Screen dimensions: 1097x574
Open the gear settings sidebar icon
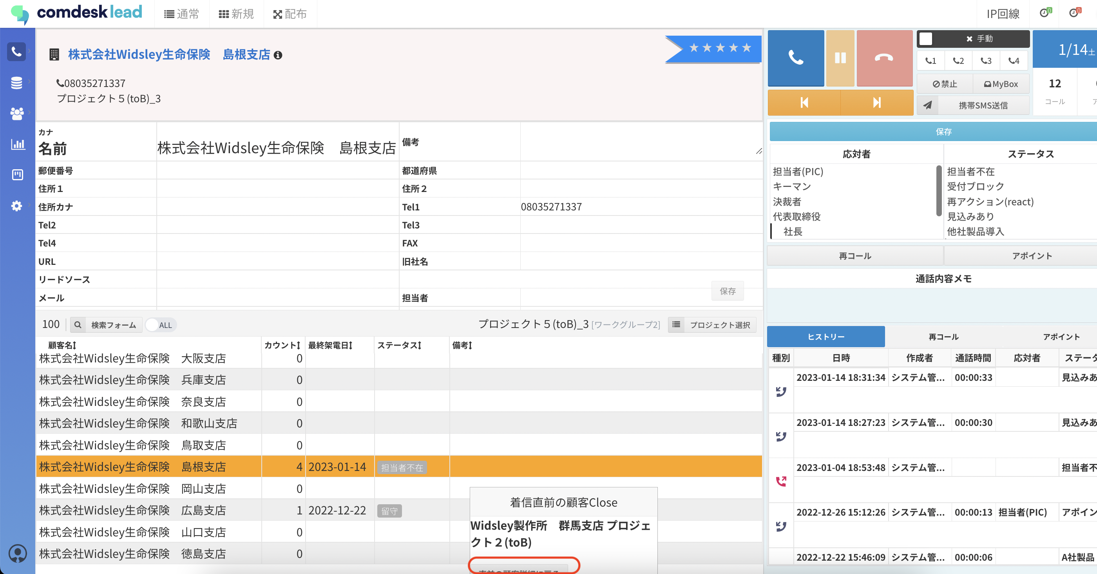point(16,206)
